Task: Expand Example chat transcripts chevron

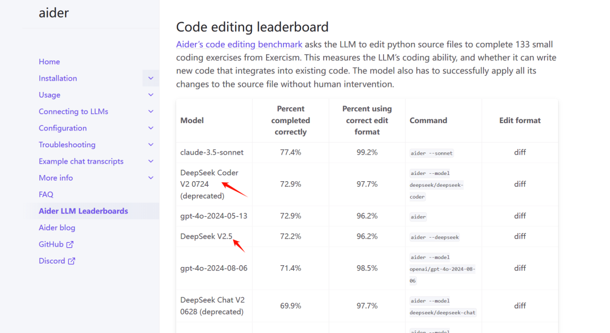Action: [x=151, y=161]
